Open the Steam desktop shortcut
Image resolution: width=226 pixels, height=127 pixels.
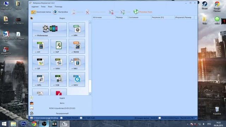coord(204,5)
